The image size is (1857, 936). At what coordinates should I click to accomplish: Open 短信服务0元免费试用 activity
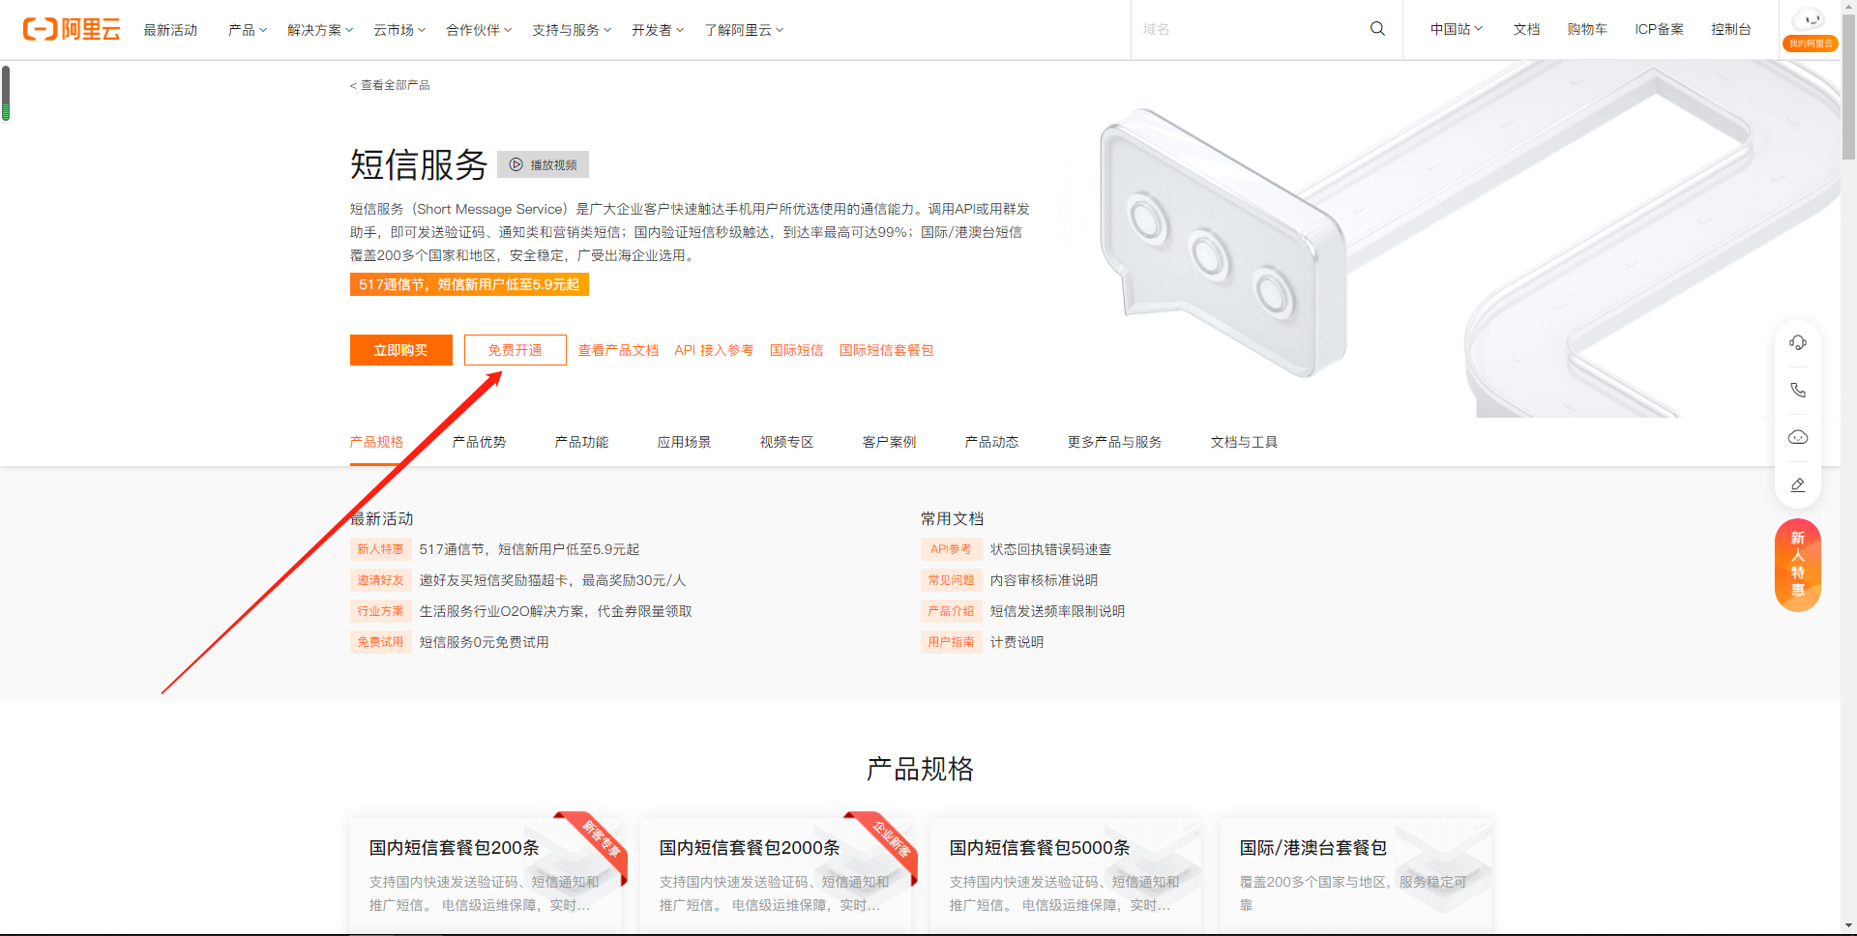pos(484,642)
